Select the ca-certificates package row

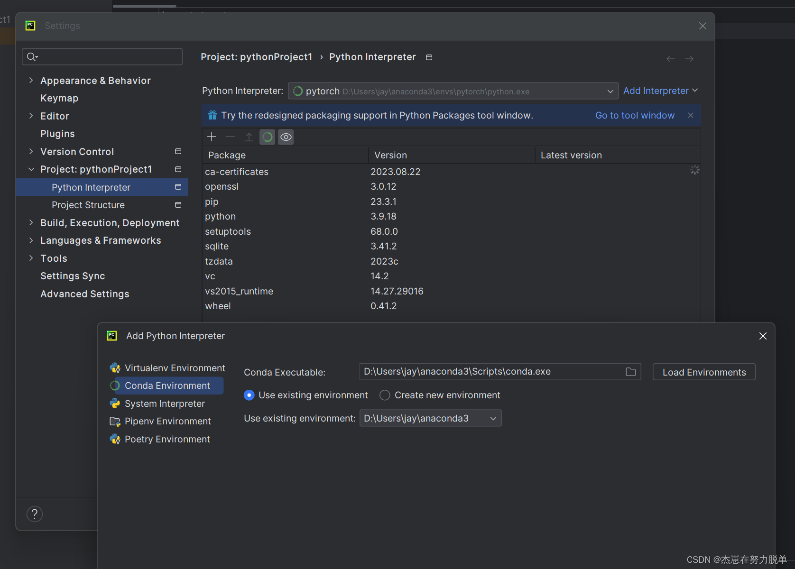tap(451, 172)
